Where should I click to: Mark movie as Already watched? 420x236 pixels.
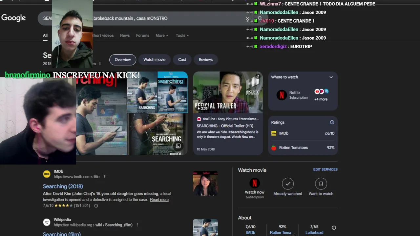click(x=288, y=187)
